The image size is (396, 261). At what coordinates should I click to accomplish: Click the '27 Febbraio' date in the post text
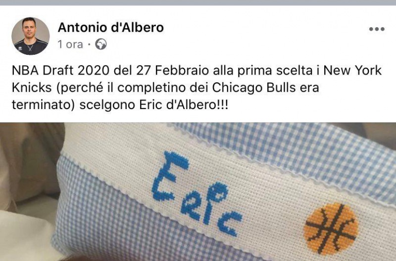[172, 71]
